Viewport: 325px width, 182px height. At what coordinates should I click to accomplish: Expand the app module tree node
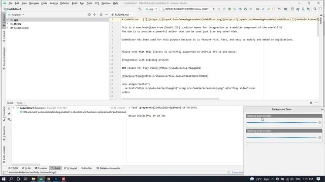[8, 20]
